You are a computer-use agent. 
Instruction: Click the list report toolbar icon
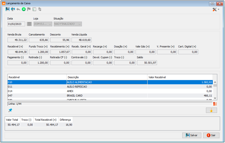[34, 9]
